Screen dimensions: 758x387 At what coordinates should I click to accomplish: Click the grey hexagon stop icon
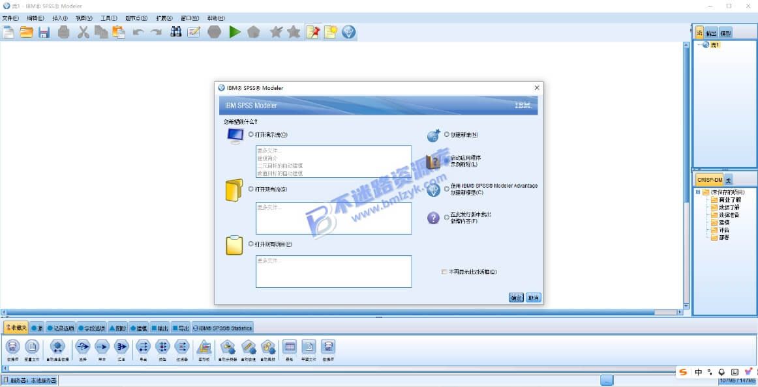click(x=214, y=33)
